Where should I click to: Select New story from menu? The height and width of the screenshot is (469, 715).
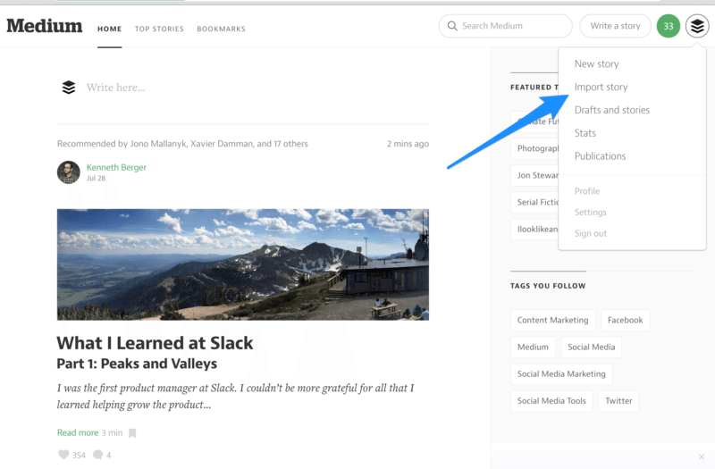(596, 63)
